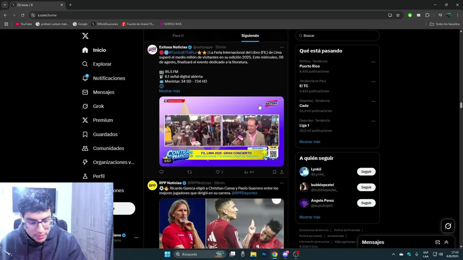This screenshot has height=260, width=463.
Task: Open the El TC trend
Action: (x=304, y=86)
